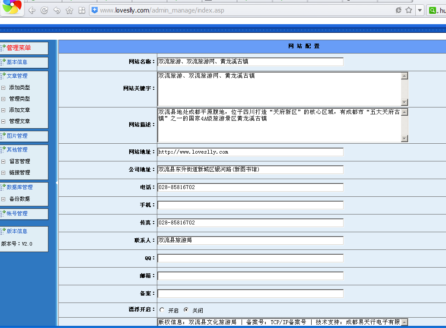Viewport: 446px width, 328px height.
Task: Open 图片管理 menu section
Action: 17,136
